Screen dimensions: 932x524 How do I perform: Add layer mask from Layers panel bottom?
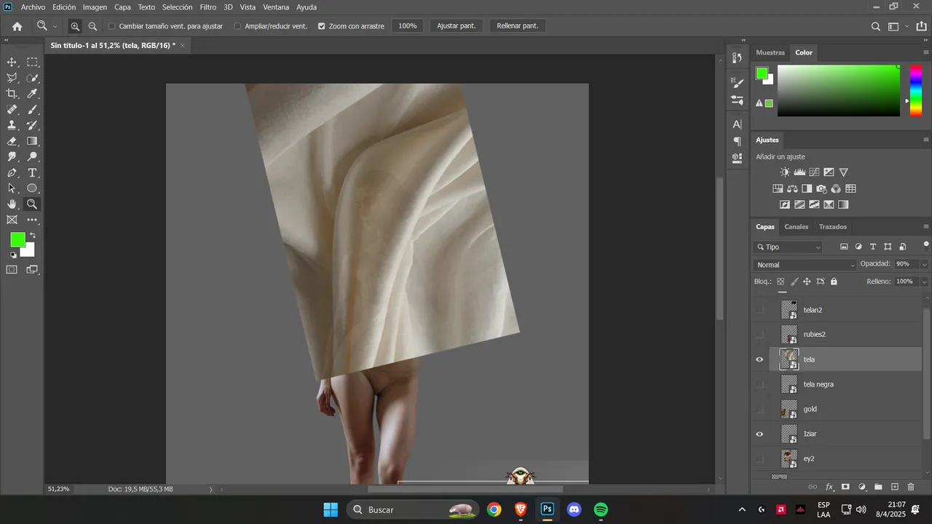(845, 487)
